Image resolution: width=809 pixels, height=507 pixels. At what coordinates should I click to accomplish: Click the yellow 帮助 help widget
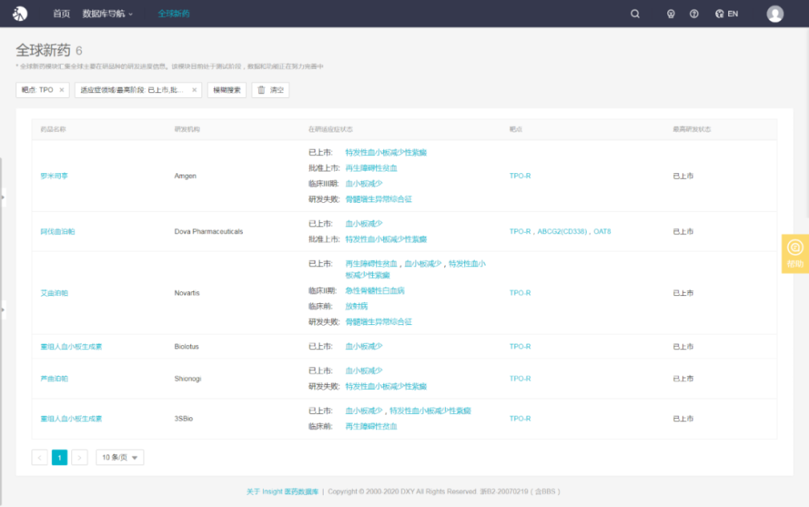click(x=795, y=253)
